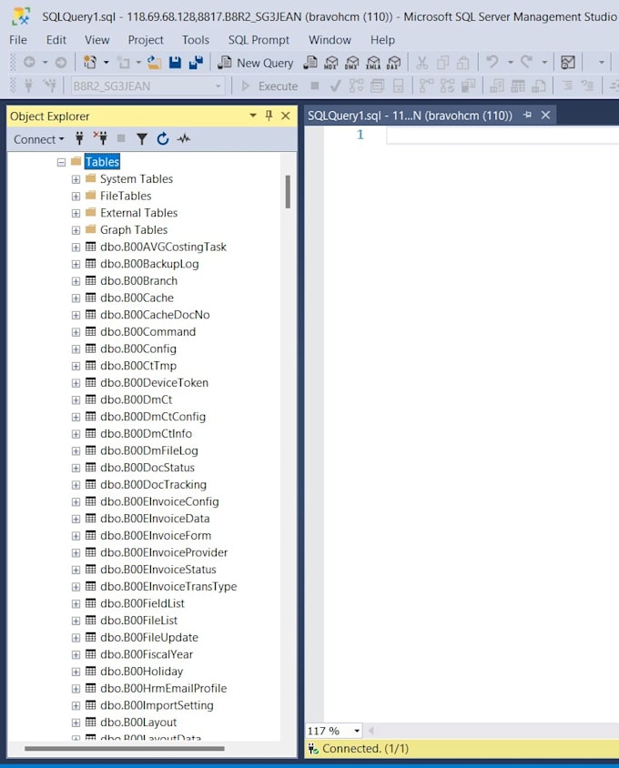This screenshot has width=619, height=768.
Task: Select the dbo.B00Layout table
Action: tap(138, 723)
